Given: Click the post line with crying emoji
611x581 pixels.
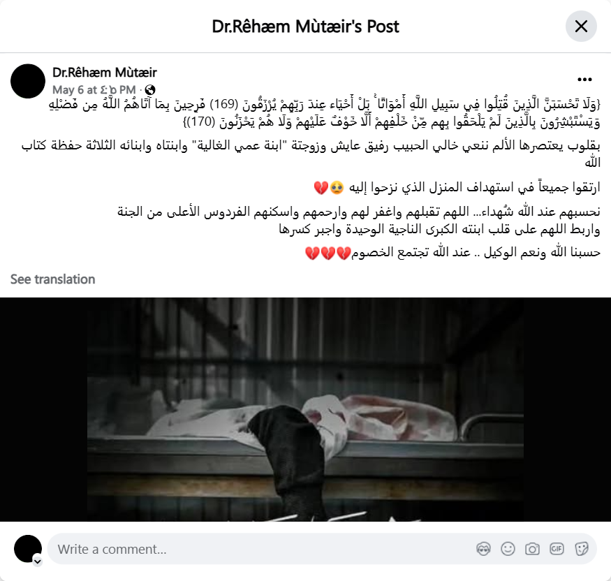Looking at the screenshot, I should [457, 187].
